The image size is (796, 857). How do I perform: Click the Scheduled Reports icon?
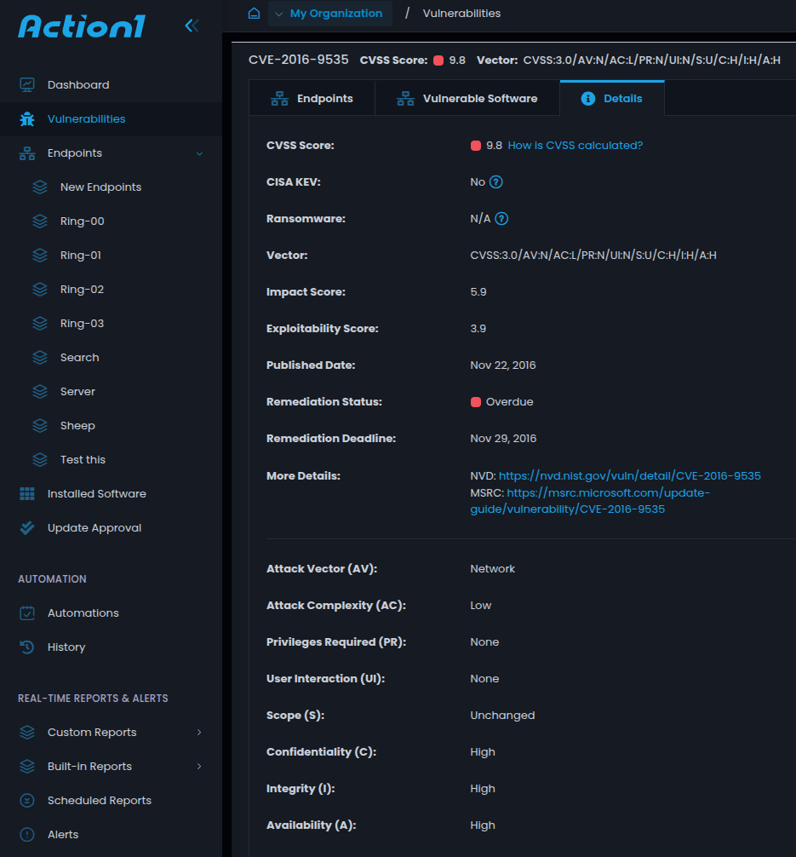[27, 801]
